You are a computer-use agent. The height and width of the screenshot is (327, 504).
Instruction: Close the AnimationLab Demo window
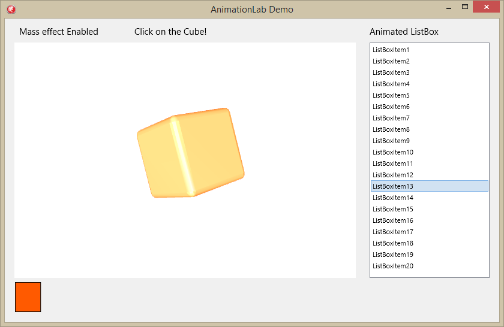tap(487, 7)
